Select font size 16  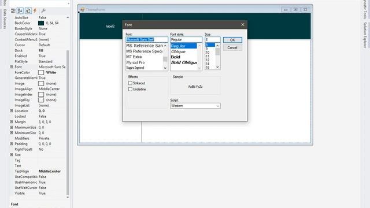[x=208, y=68]
